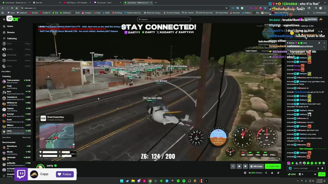This screenshot has height=184, width=328.
Task: Bookmark this page with the star icon
Action: coord(227,8)
